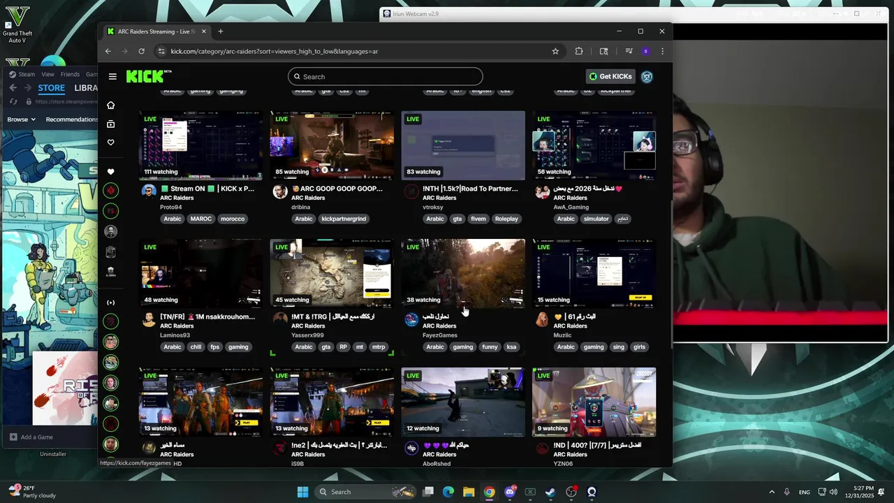894x503 pixels.
Task: Click the funny tag under FayezGames
Action: click(490, 347)
